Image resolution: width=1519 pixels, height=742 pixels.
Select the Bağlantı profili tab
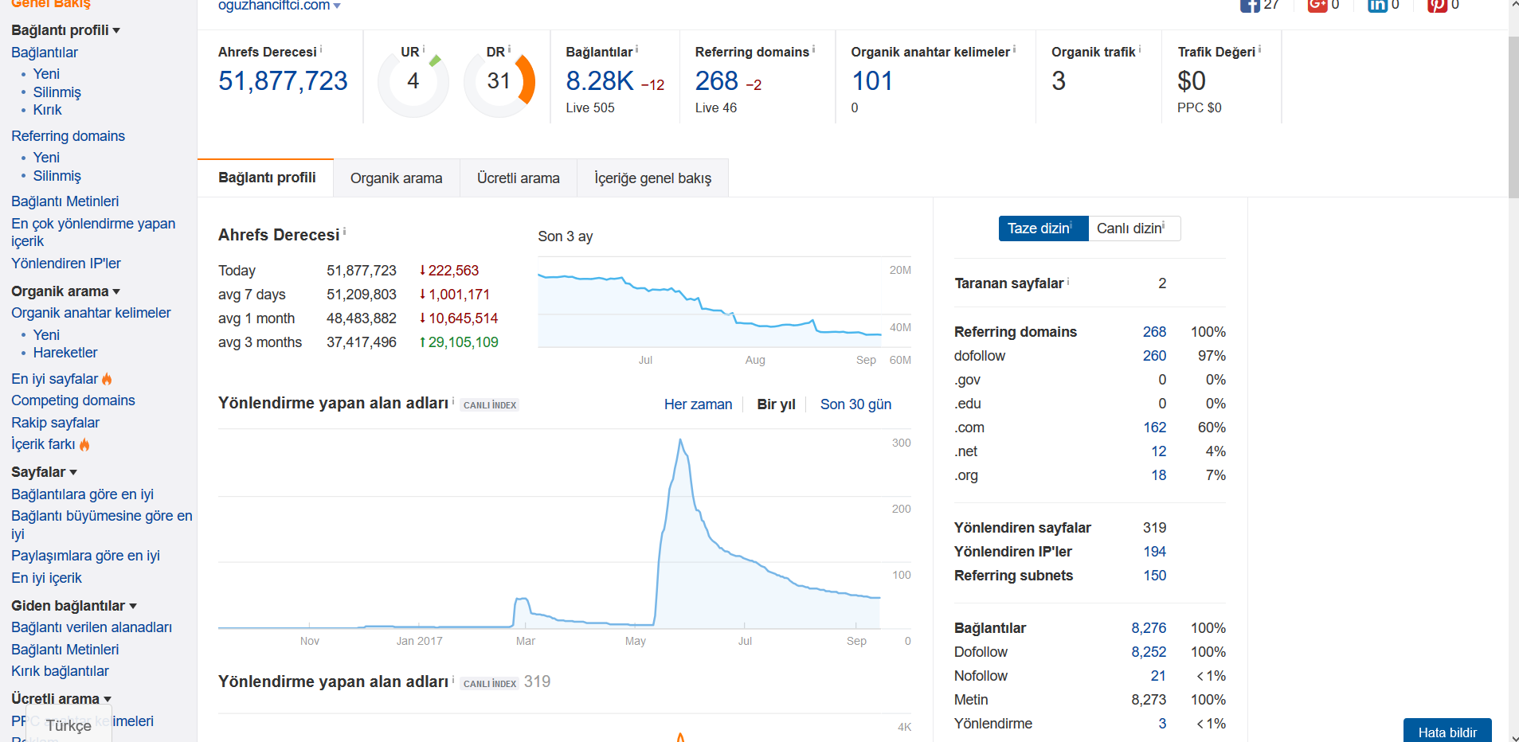266,178
